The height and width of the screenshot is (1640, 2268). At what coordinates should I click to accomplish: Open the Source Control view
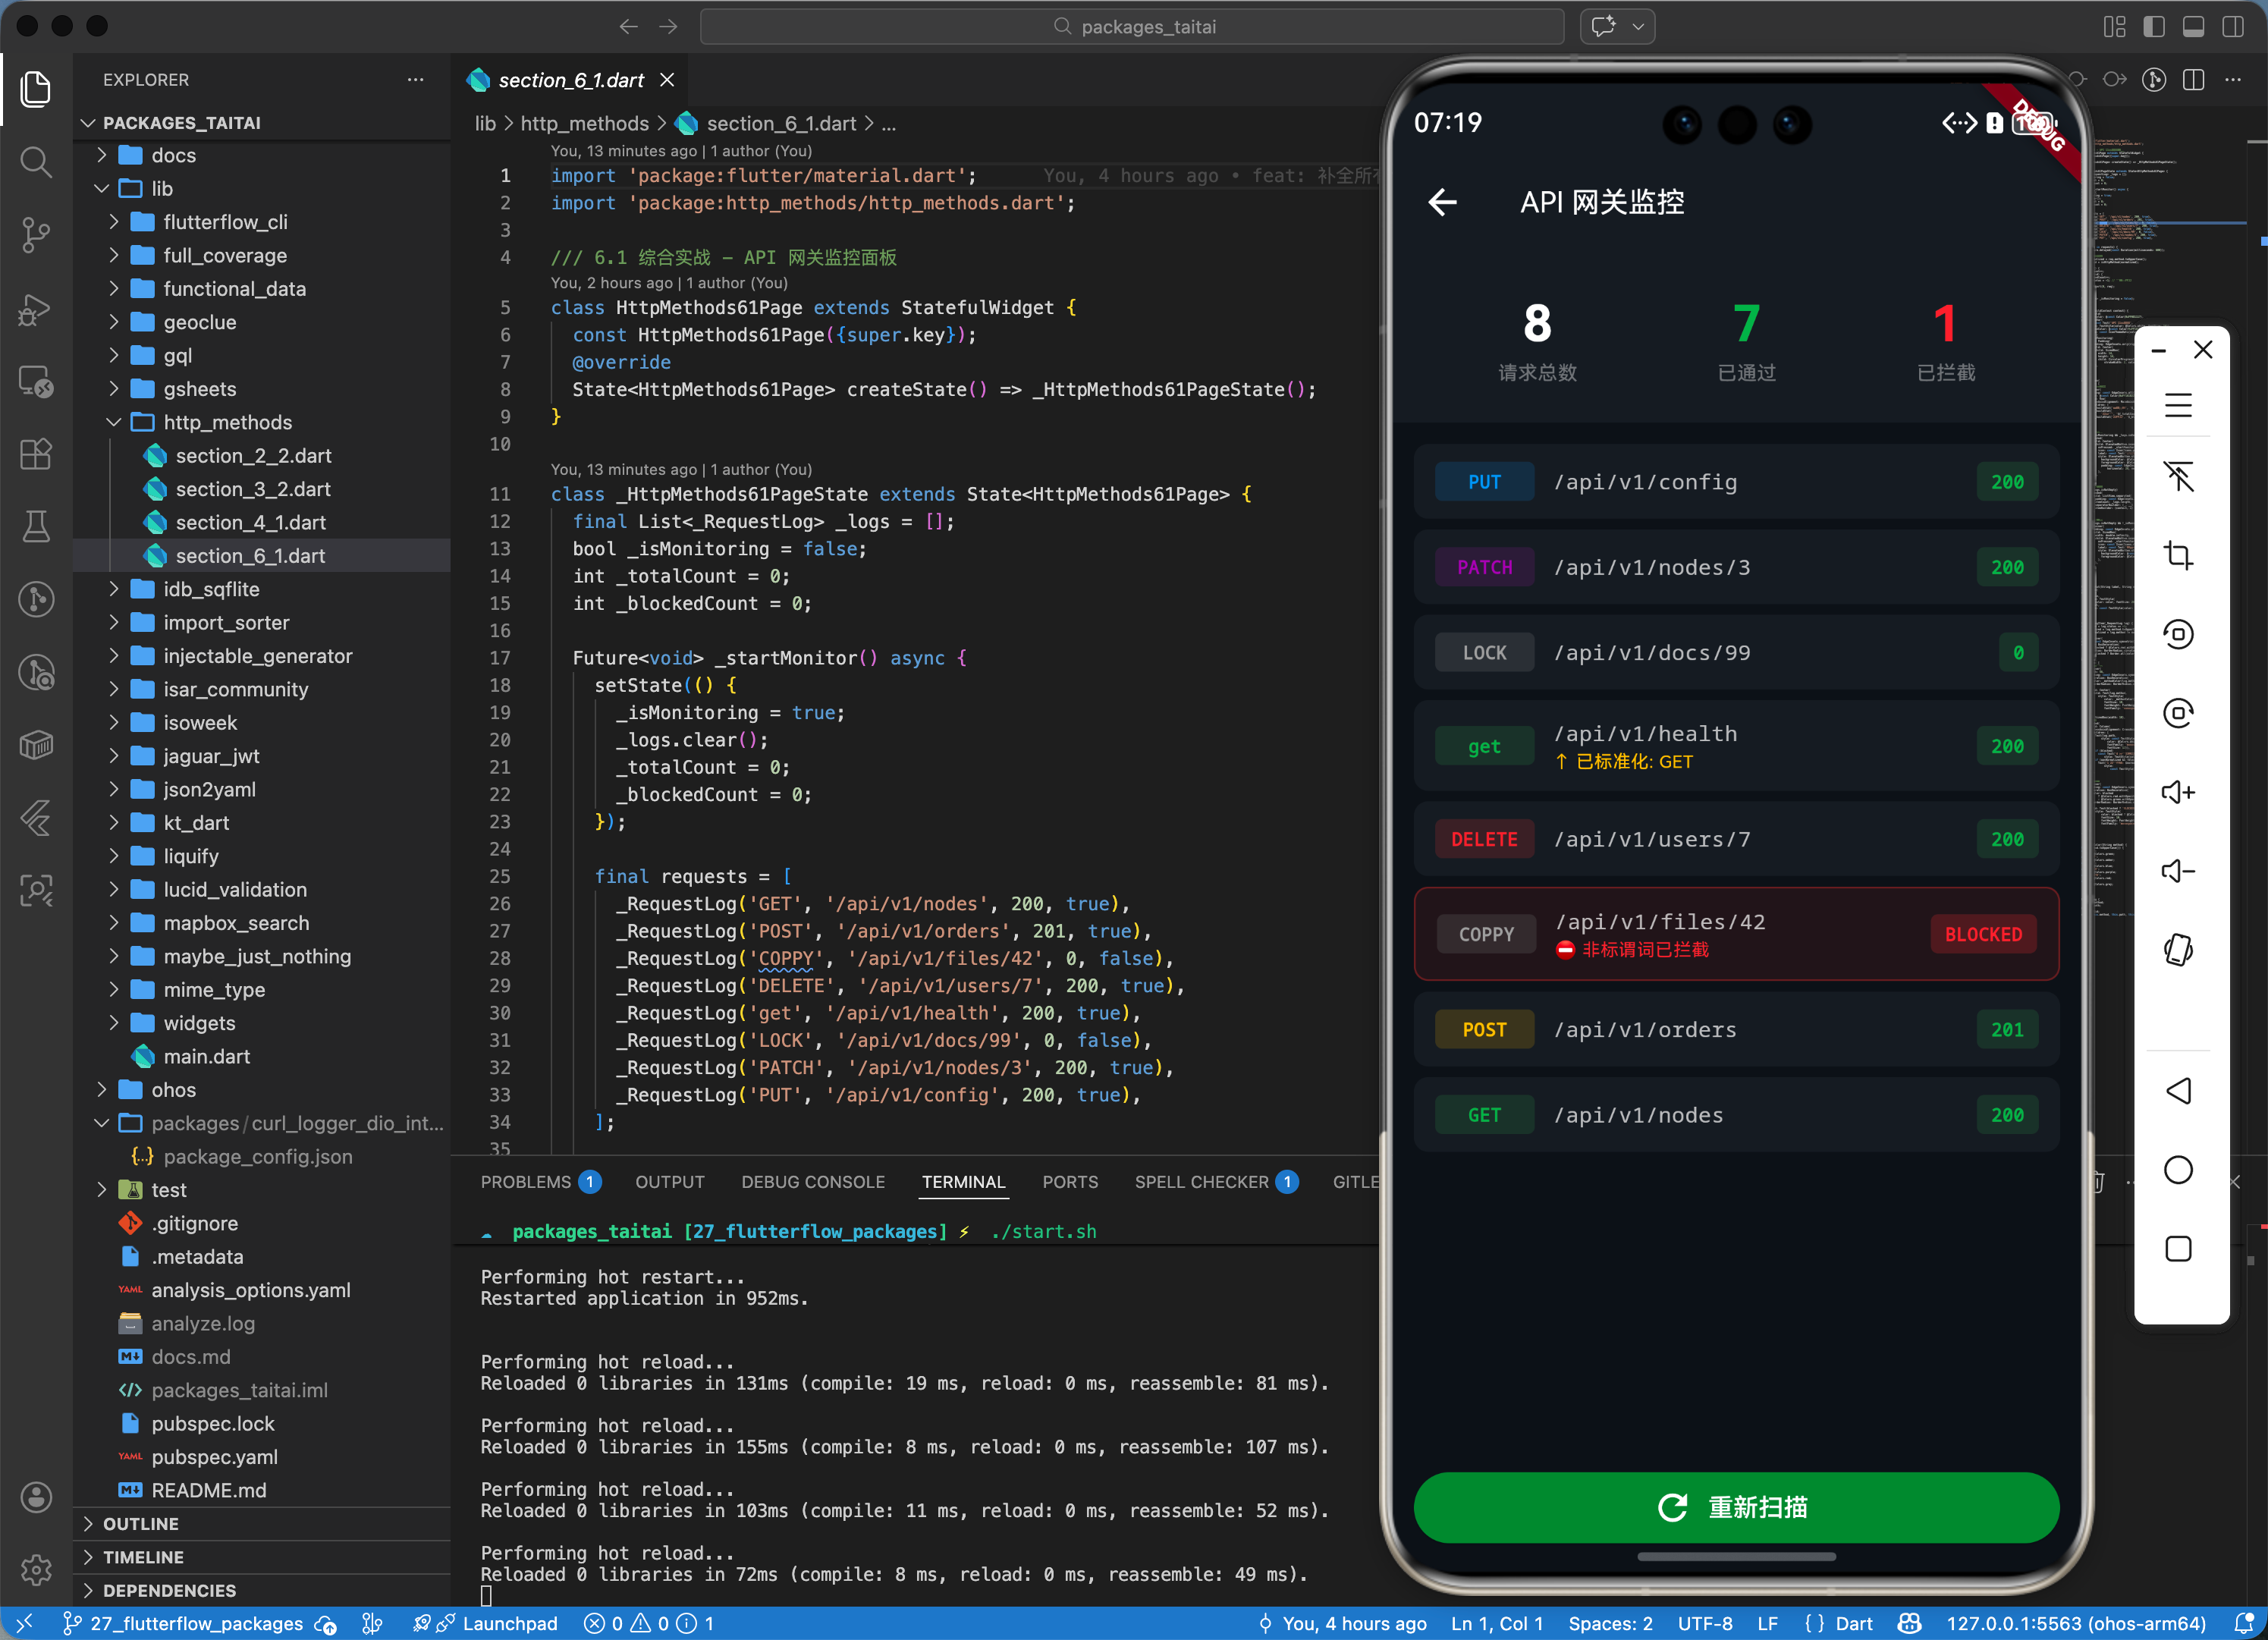pos(36,235)
